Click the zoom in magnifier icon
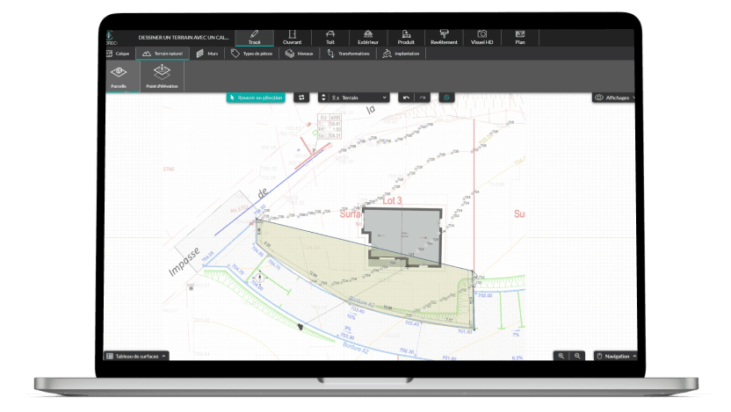This screenshot has height=412, width=731. 561,356
